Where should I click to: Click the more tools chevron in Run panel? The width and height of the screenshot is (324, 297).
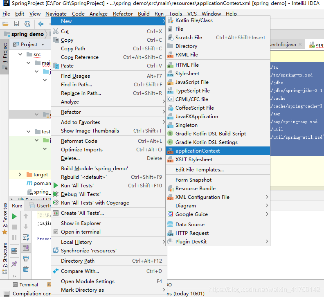(x=14, y=276)
